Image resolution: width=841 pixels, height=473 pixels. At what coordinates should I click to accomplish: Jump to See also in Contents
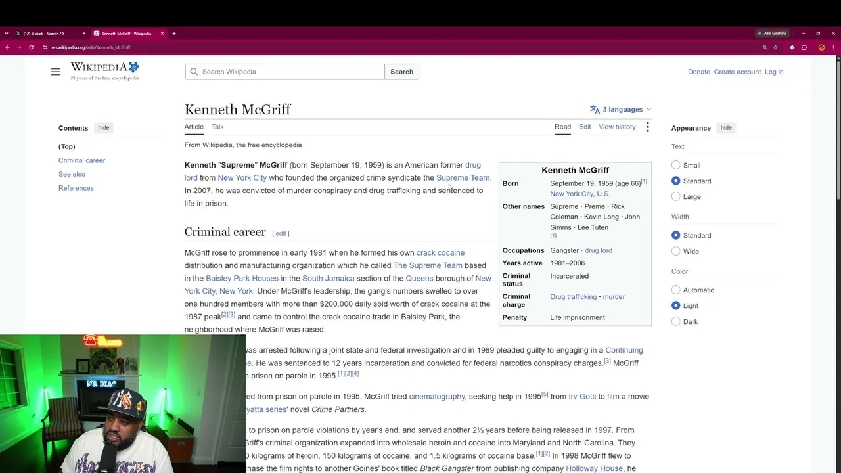(x=72, y=174)
